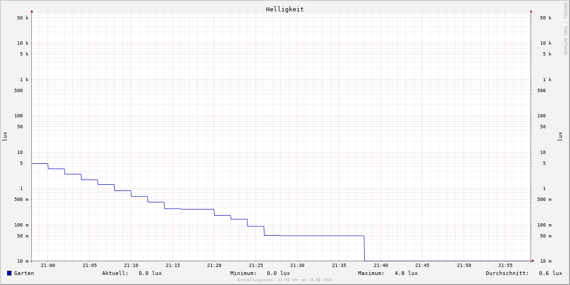Click the left axis 50 k label
The image size is (570, 285).
tap(23, 18)
